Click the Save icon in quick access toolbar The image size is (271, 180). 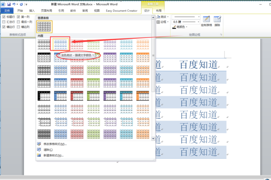point(9,5)
